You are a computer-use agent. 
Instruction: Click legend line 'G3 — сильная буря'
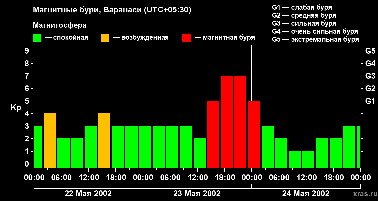(304, 23)
